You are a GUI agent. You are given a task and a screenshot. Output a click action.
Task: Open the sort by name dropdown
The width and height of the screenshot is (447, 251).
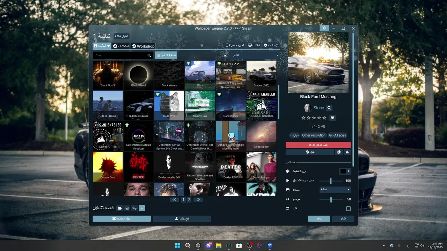click(255, 55)
